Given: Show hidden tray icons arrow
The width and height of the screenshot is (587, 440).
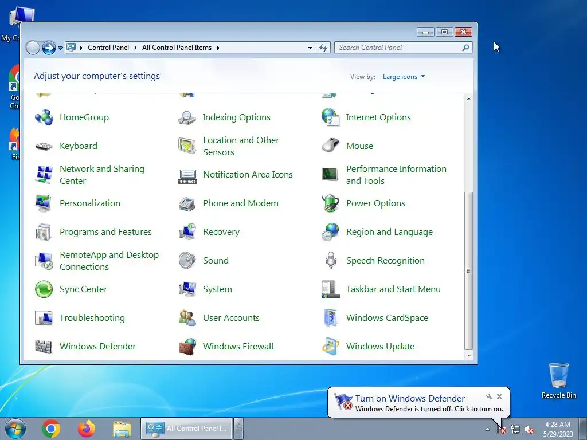Looking at the screenshot, I should pyautogui.click(x=487, y=429).
